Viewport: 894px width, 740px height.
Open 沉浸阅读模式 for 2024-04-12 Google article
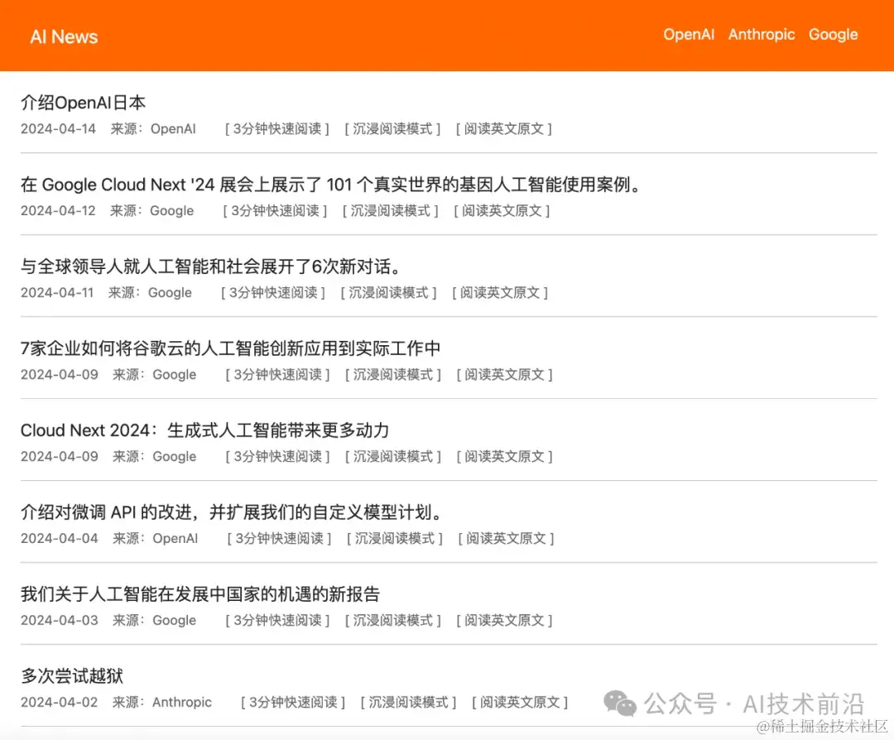point(390,211)
